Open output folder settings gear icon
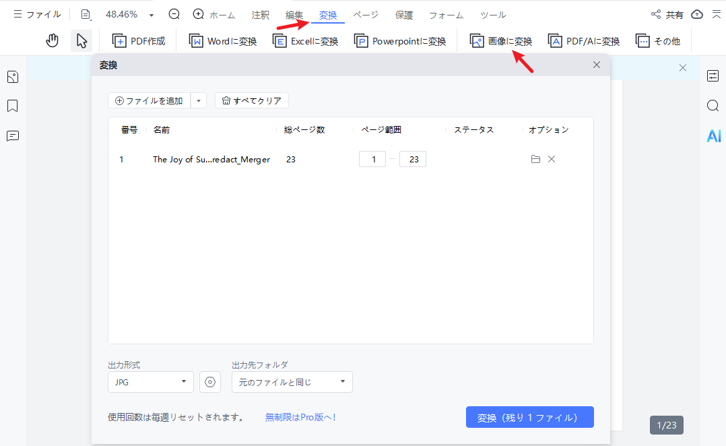The width and height of the screenshot is (726, 446). [x=209, y=381]
